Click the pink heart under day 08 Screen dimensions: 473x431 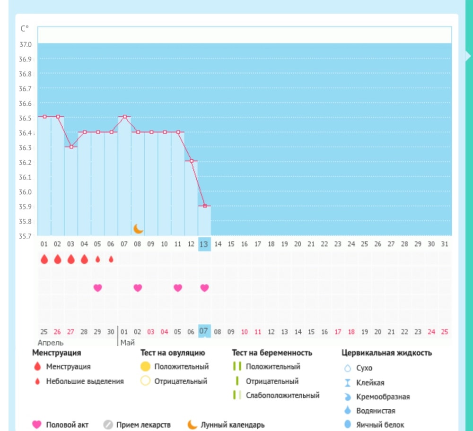[138, 288]
